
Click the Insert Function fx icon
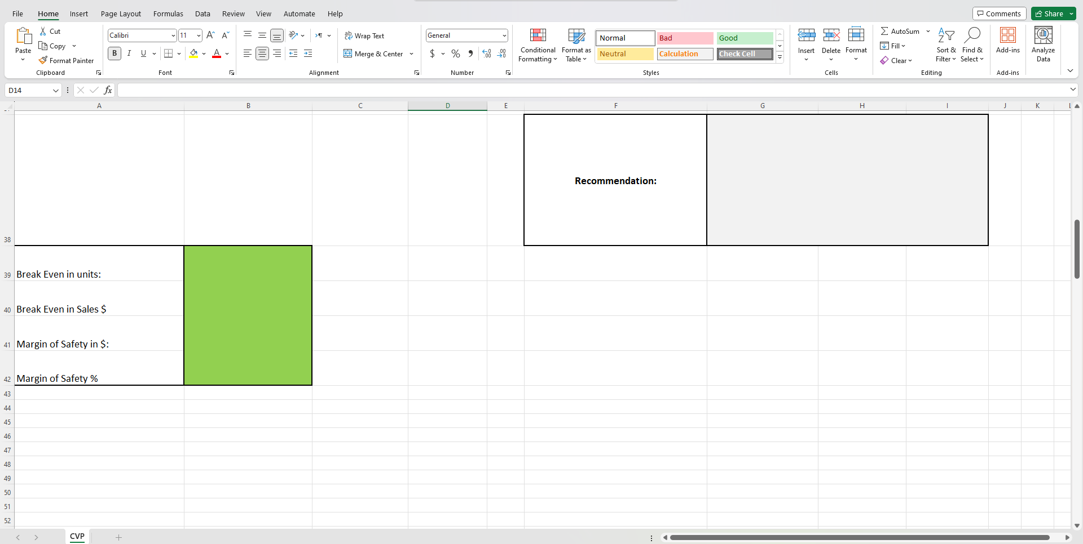point(108,90)
